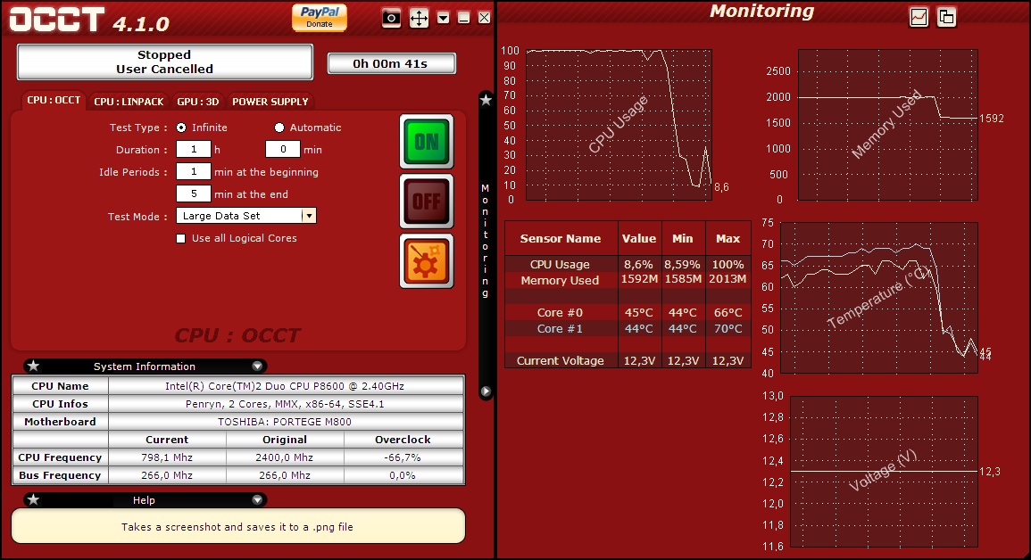The width and height of the screenshot is (1031, 560).
Task: Click the star icon atop the Monitoring strip
Action: (x=486, y=101)
